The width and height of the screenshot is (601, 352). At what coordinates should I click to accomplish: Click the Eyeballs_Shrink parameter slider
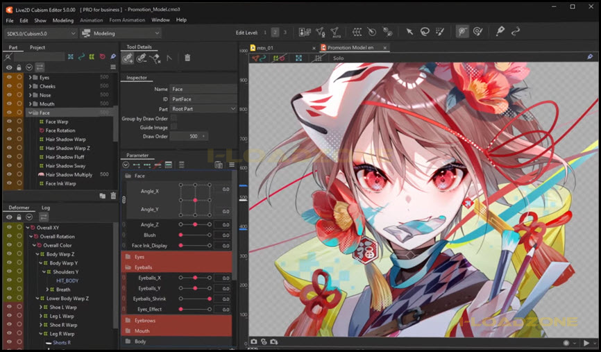tap(195, 299)
